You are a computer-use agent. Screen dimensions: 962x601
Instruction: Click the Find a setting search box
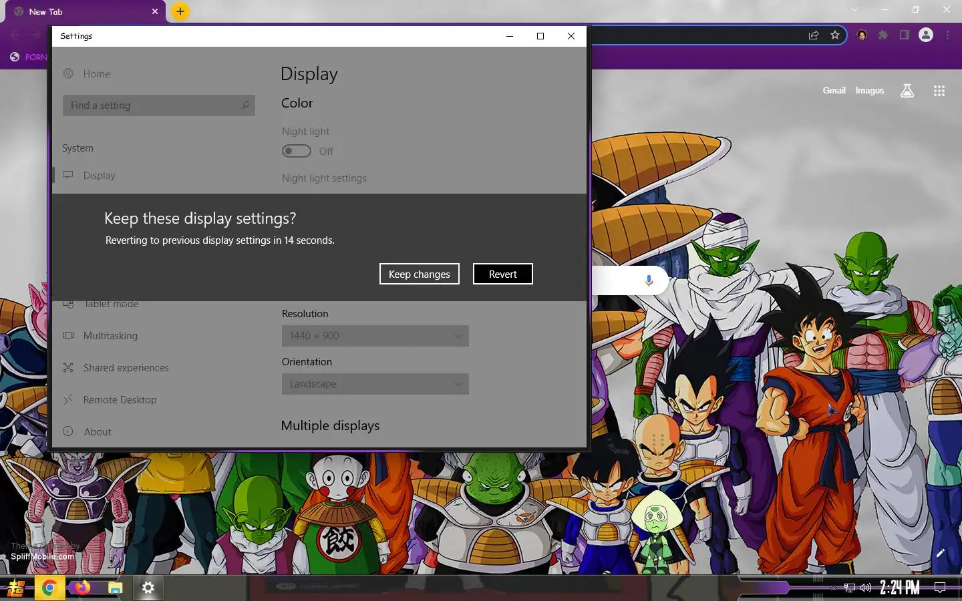point(158,106)
